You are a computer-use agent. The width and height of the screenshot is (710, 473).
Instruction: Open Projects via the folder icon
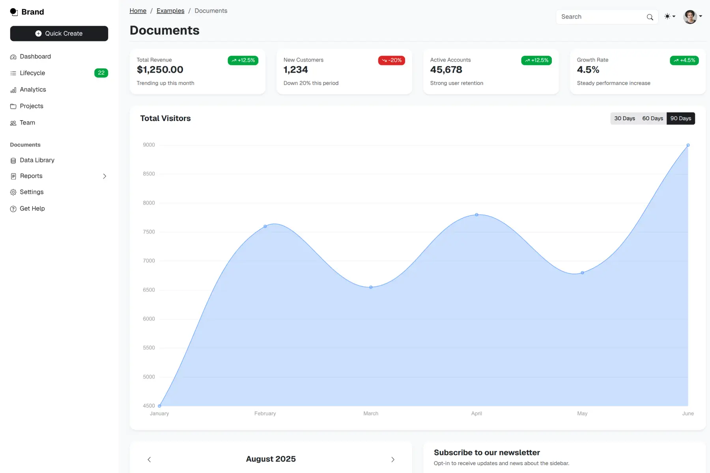click(x=13, y=106)
